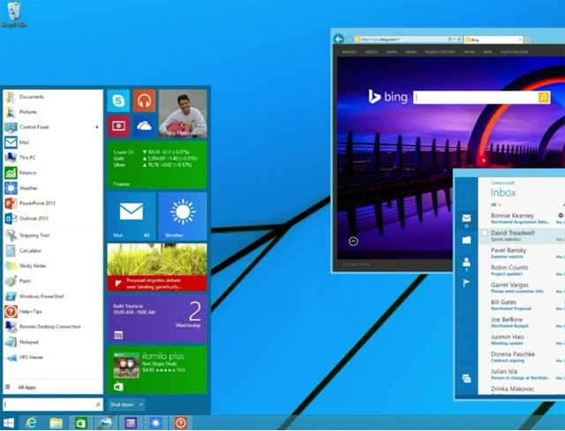Open the OneDrive cloud tile

coord(144,126)
